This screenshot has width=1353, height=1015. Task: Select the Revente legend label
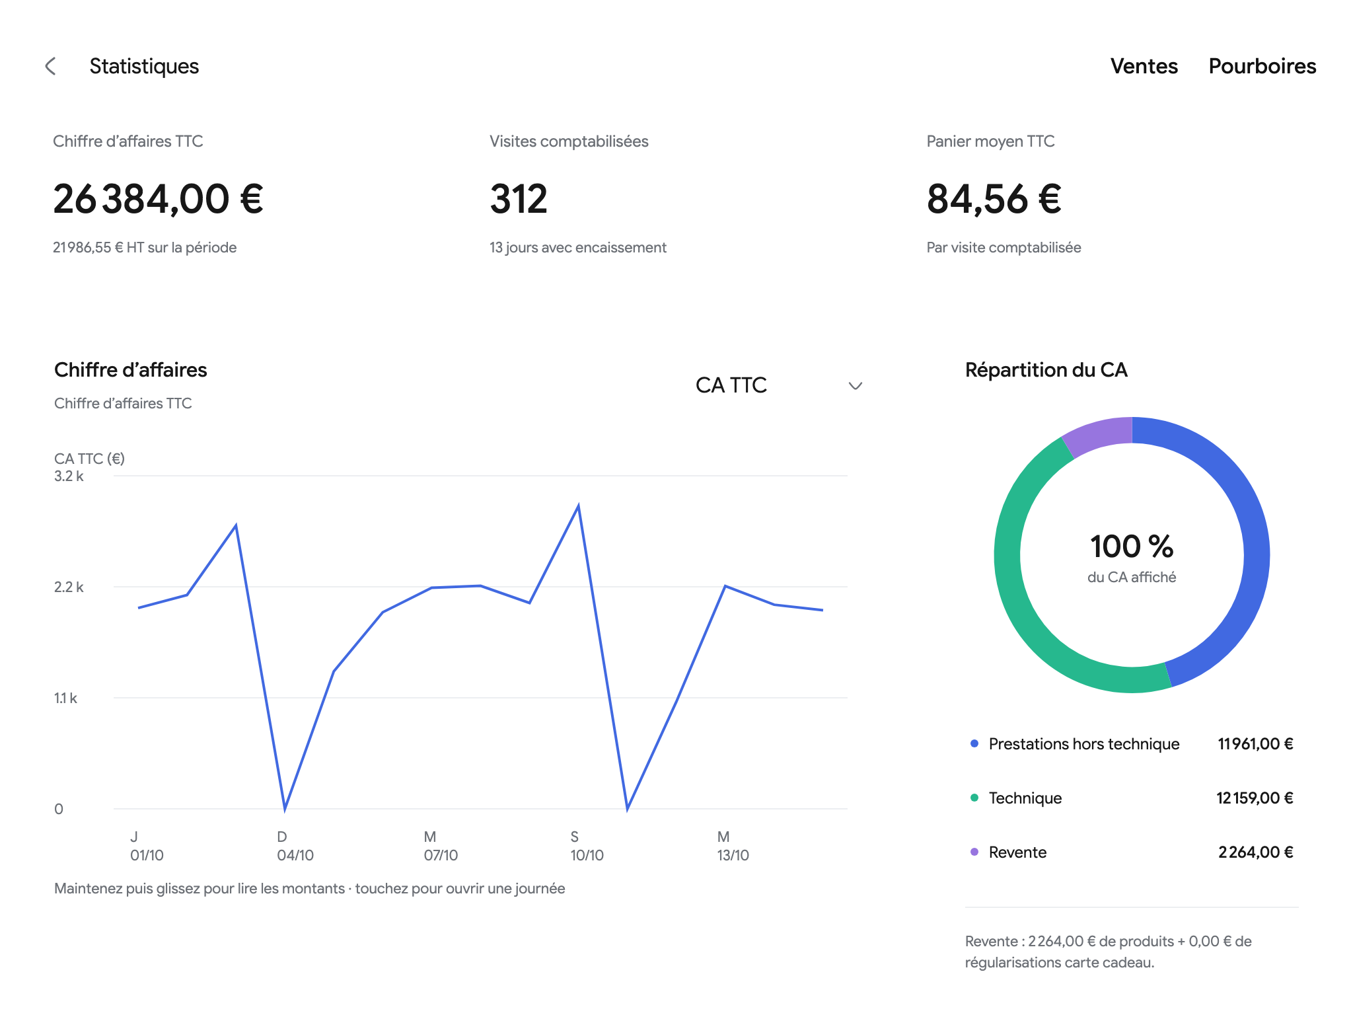tap(1017, 852)
